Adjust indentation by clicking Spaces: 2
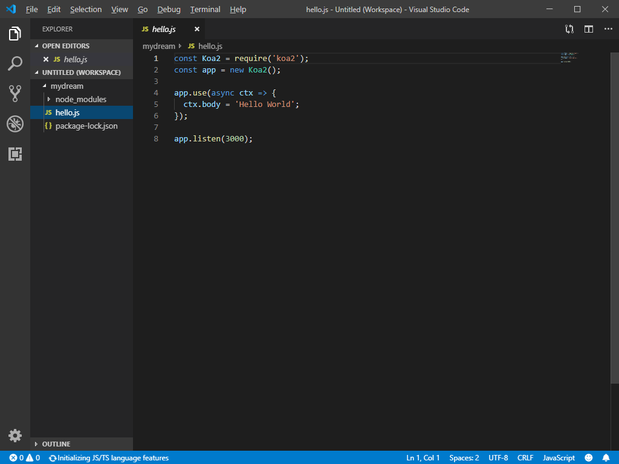Viewport: 619px width, 464px height. pyautogui.click(x=464, y=457)
